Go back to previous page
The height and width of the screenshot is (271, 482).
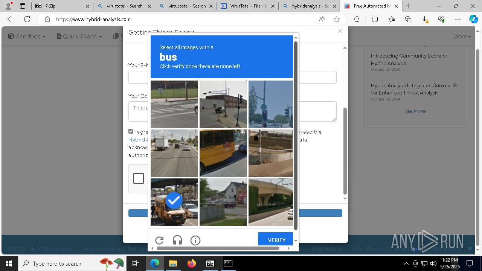11,19
